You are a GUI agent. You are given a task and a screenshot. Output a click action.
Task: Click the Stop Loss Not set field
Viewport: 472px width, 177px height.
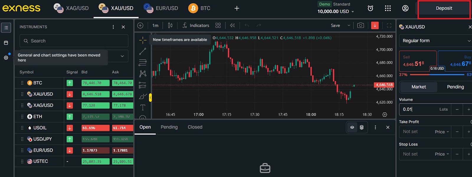coord(416,154)
